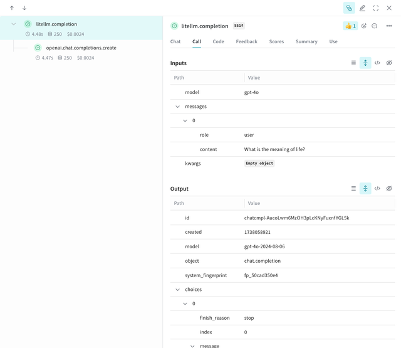Hide the Output section with eye icon
Screen dimensions: 401x348
(389, 189)
